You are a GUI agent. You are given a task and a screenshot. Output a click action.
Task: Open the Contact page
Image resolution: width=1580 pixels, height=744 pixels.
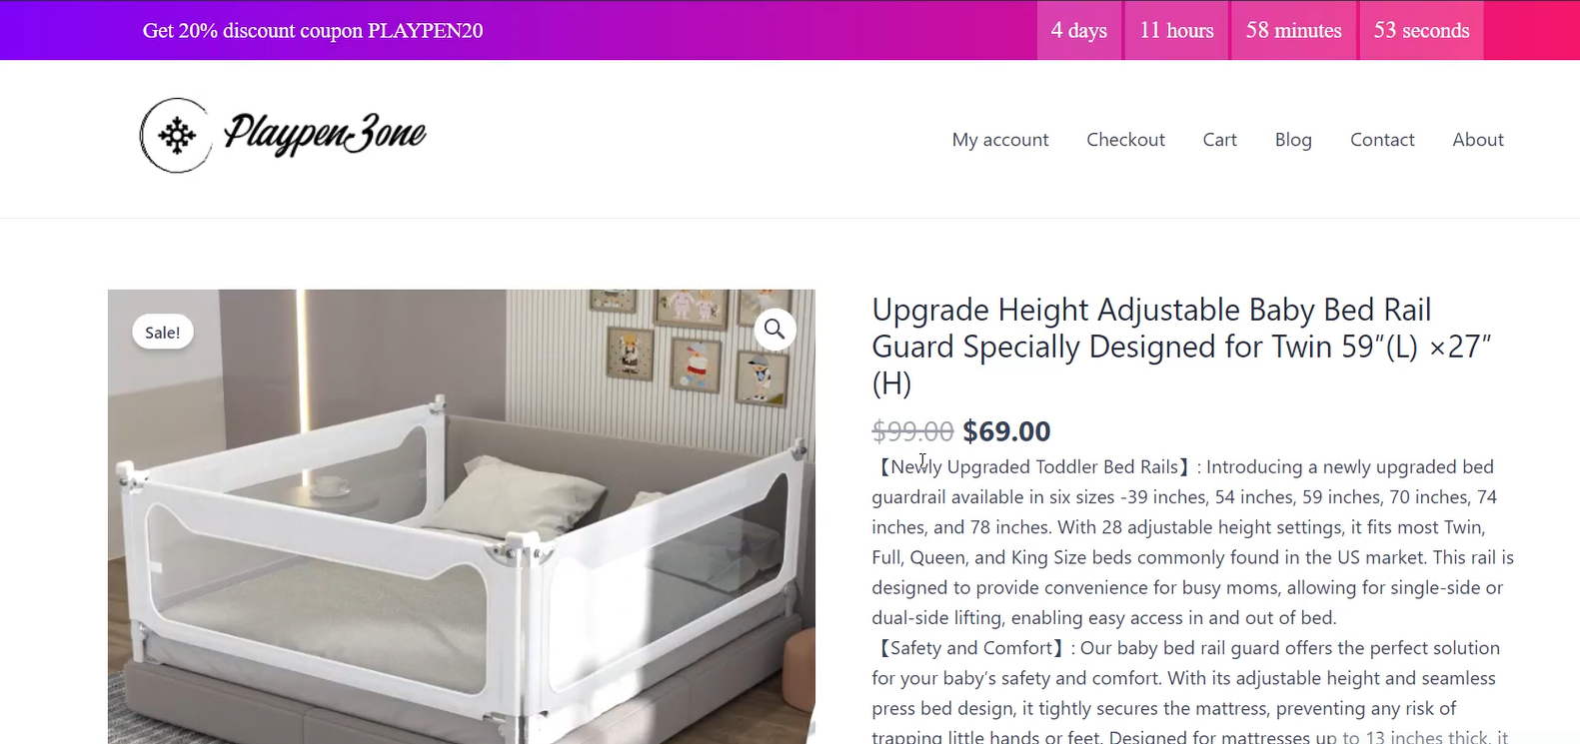(x=1382, y=140)
